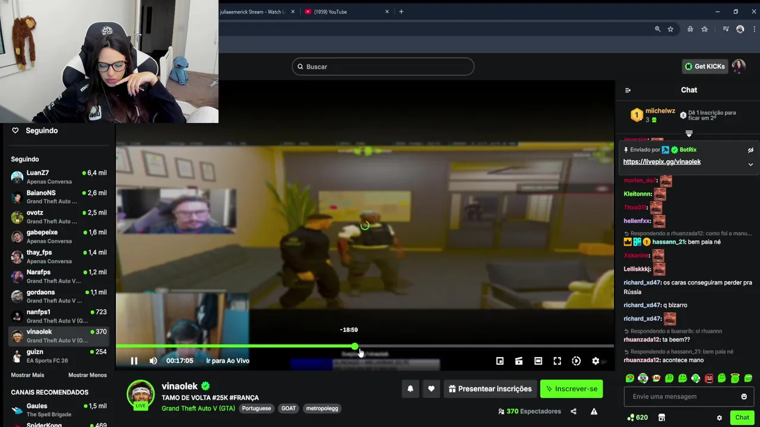
Task: Open LuanZ7 channel in sidebar
Action: point(58,177)
